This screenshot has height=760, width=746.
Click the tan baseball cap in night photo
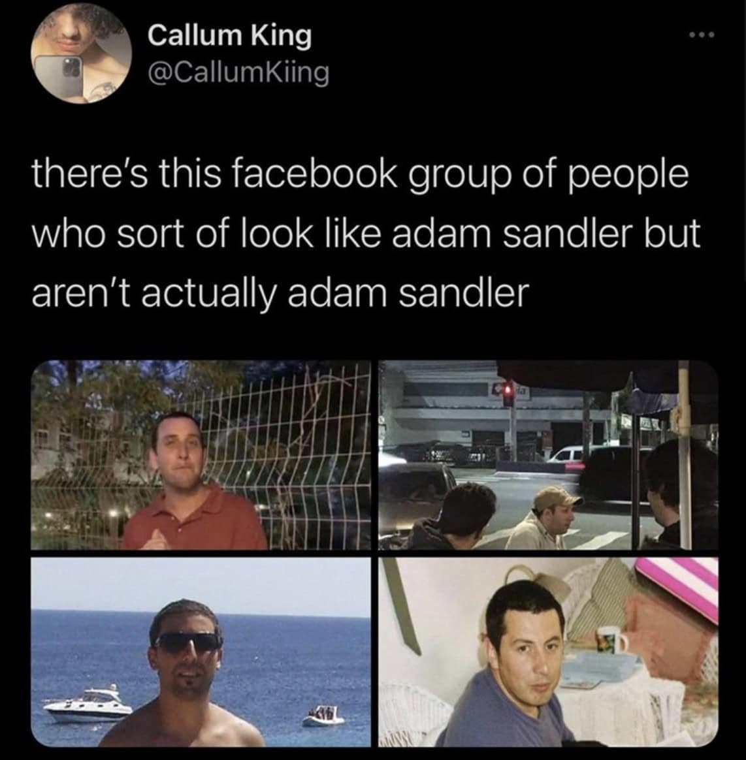coord(557,499)
